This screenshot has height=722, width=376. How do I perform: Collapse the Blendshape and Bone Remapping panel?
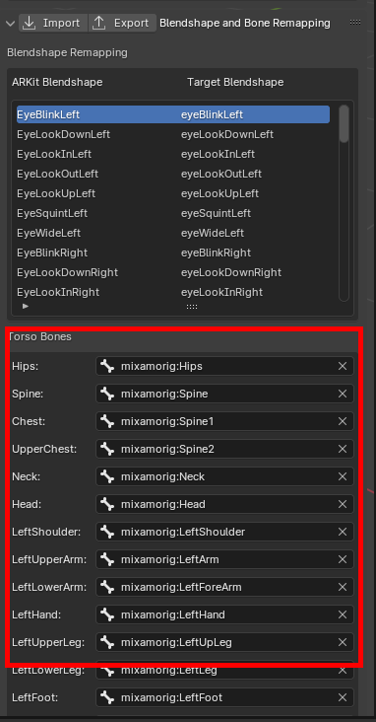pos(11,23)
